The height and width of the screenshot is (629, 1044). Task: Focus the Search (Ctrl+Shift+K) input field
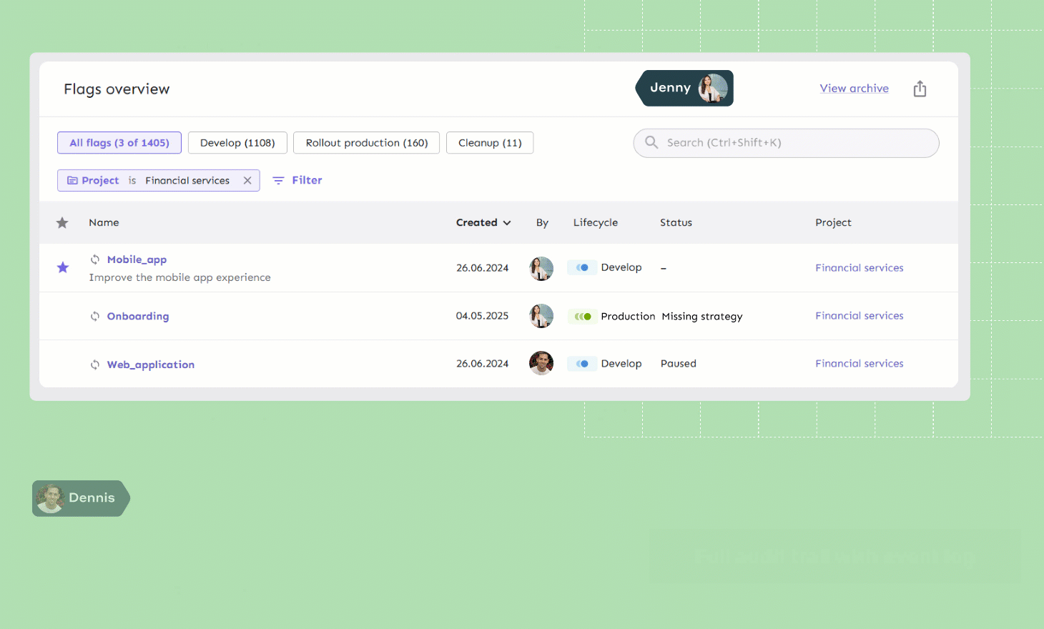coord(794,143)
